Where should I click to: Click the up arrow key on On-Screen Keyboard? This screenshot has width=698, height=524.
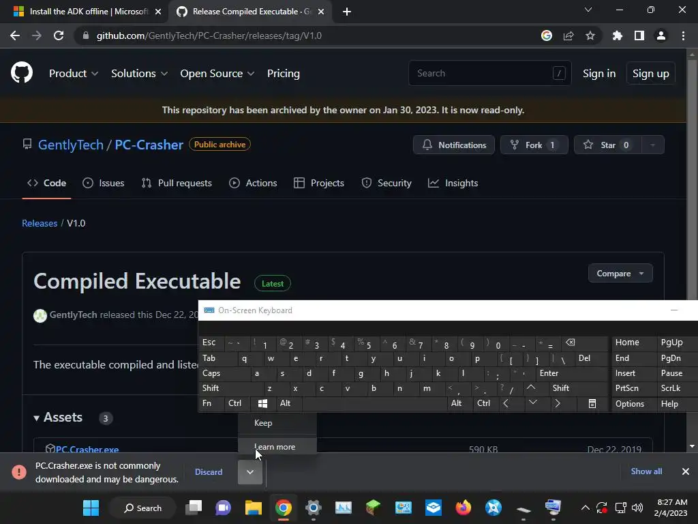530,388
